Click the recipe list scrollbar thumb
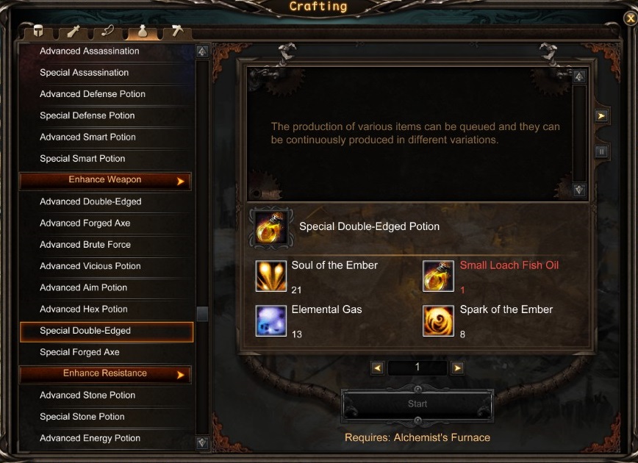638x463 pixels. (x=202, y=314)
